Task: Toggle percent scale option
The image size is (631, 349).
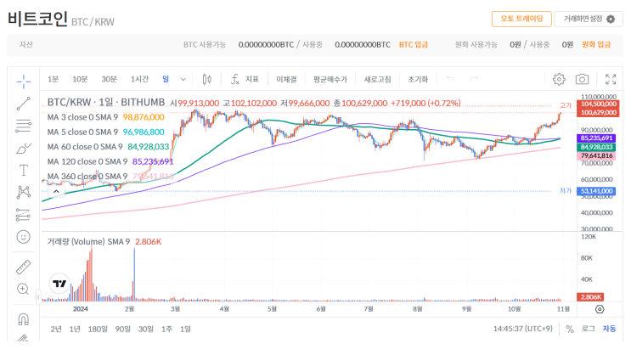Action: (x=570, y=329)
